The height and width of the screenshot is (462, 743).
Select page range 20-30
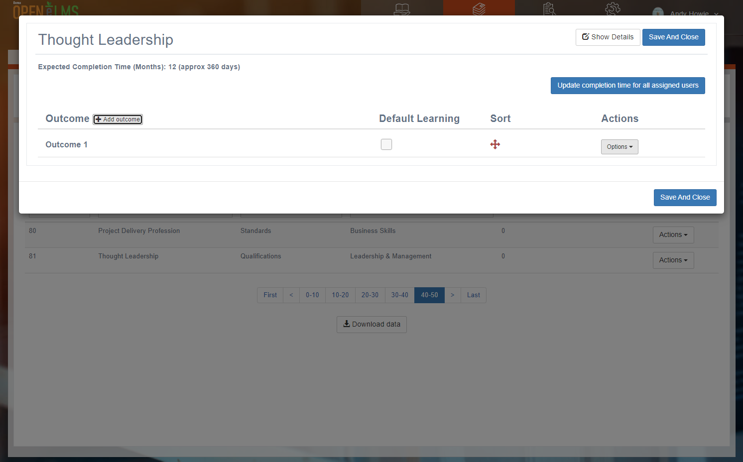coord(370,295)
